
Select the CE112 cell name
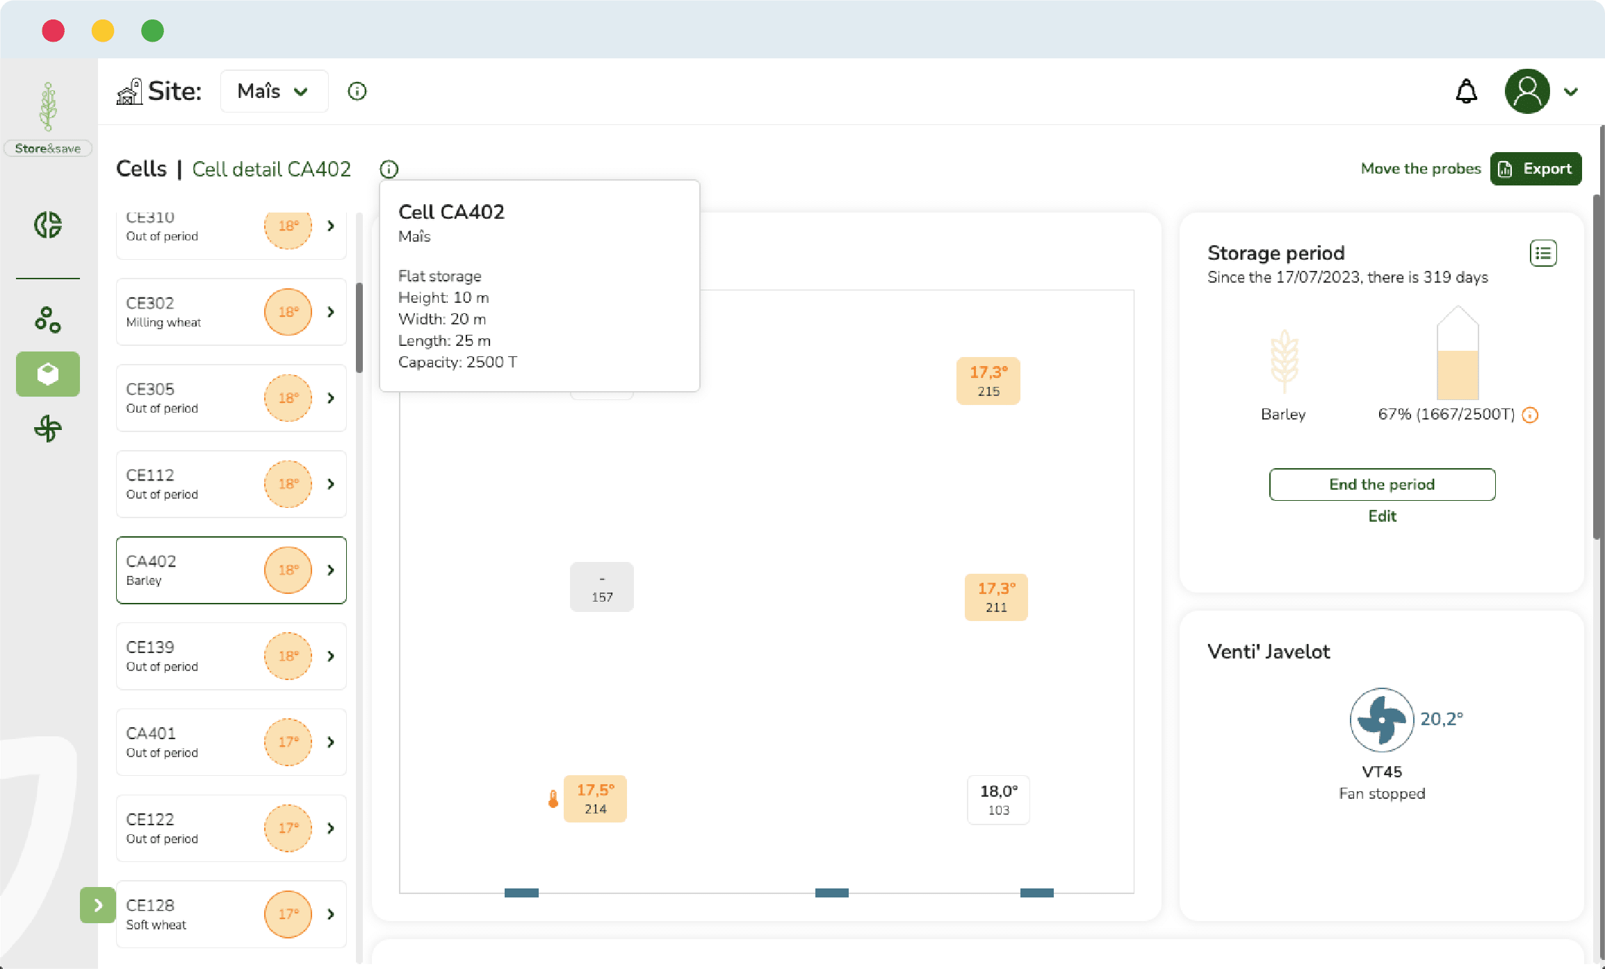point(150,475)
